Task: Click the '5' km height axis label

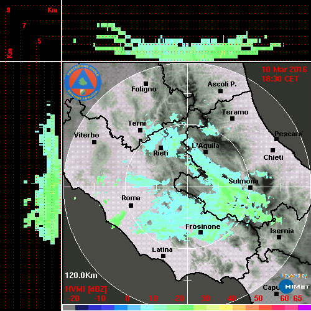Action: click(39, 41)
